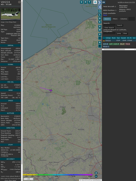Click the UAT / ADS-R legend tag
The height and width of the screenshot is (181, 136).
click(x=114, y=44)
